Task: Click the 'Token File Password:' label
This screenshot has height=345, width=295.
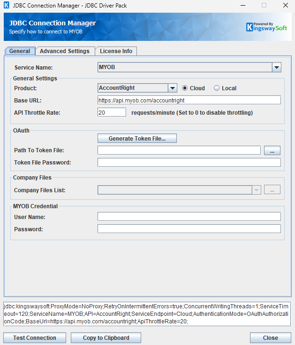Action: 43,163
